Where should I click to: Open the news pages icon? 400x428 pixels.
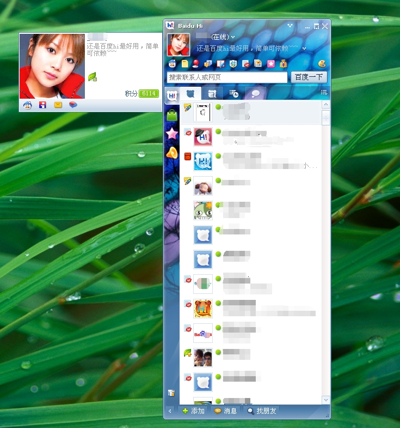pos(258,64)
